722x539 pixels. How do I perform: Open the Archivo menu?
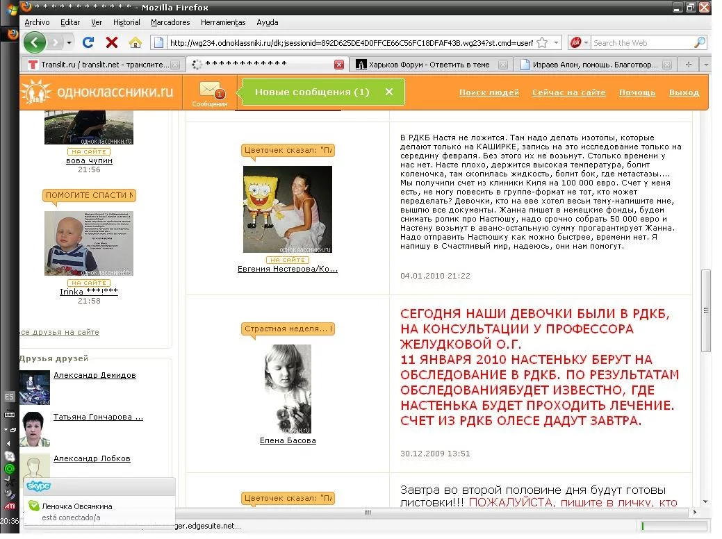tap(38, 22)
